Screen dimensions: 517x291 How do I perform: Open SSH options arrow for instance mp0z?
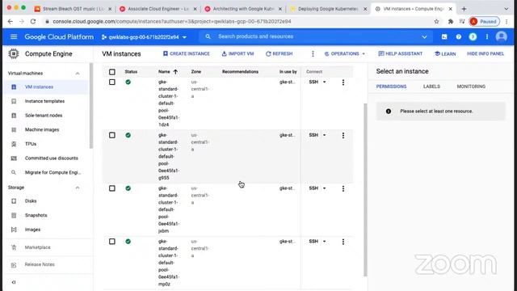tap(324, 241)
